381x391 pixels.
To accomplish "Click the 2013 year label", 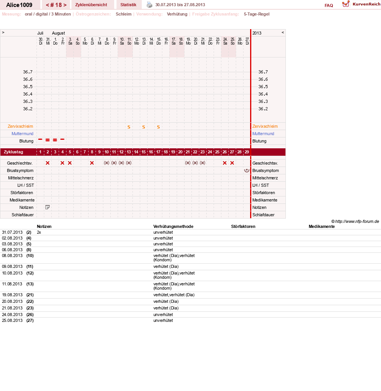I will click(257, 33).
